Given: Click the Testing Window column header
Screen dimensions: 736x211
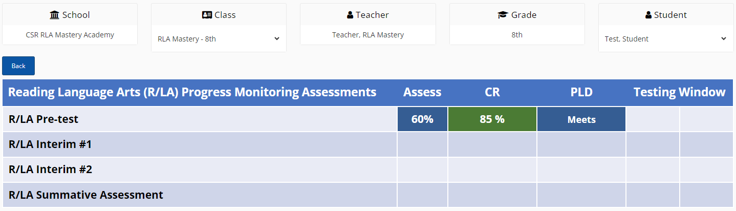Looking at the screenshot, I should tap(679, 92).
